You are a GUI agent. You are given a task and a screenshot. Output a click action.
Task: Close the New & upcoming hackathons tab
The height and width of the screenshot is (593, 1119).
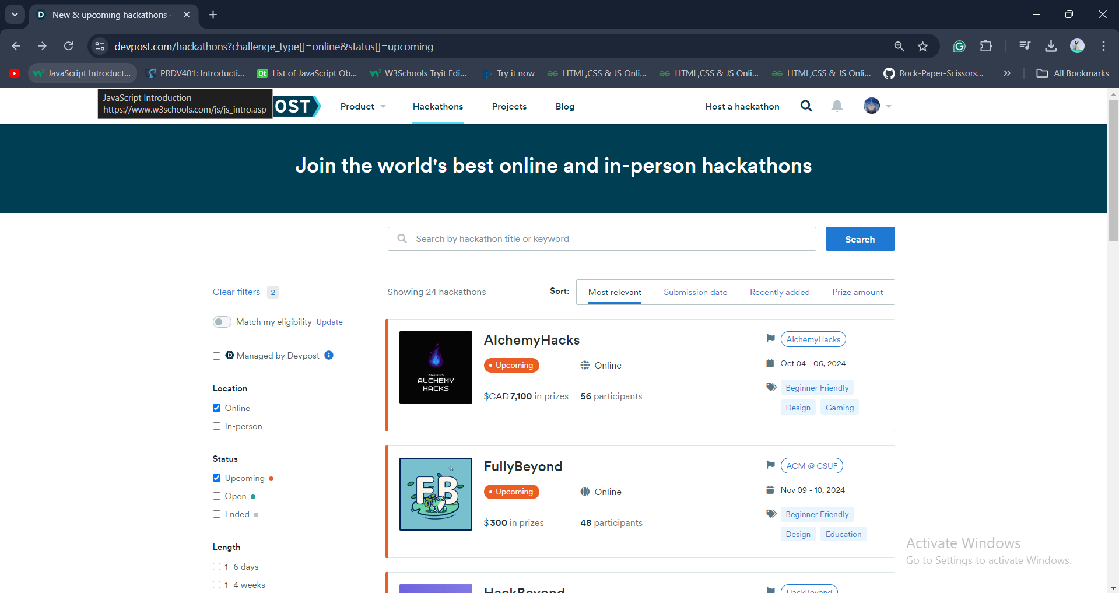(x=187, y=15)
